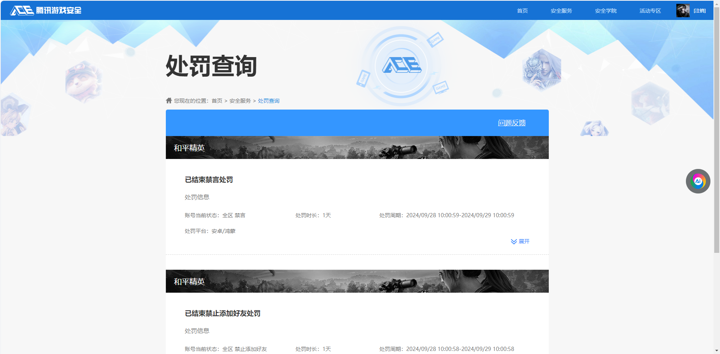Click the home icon in the breadcrumb
Viewport: 720px width, 354px height.
coord(169,100)
